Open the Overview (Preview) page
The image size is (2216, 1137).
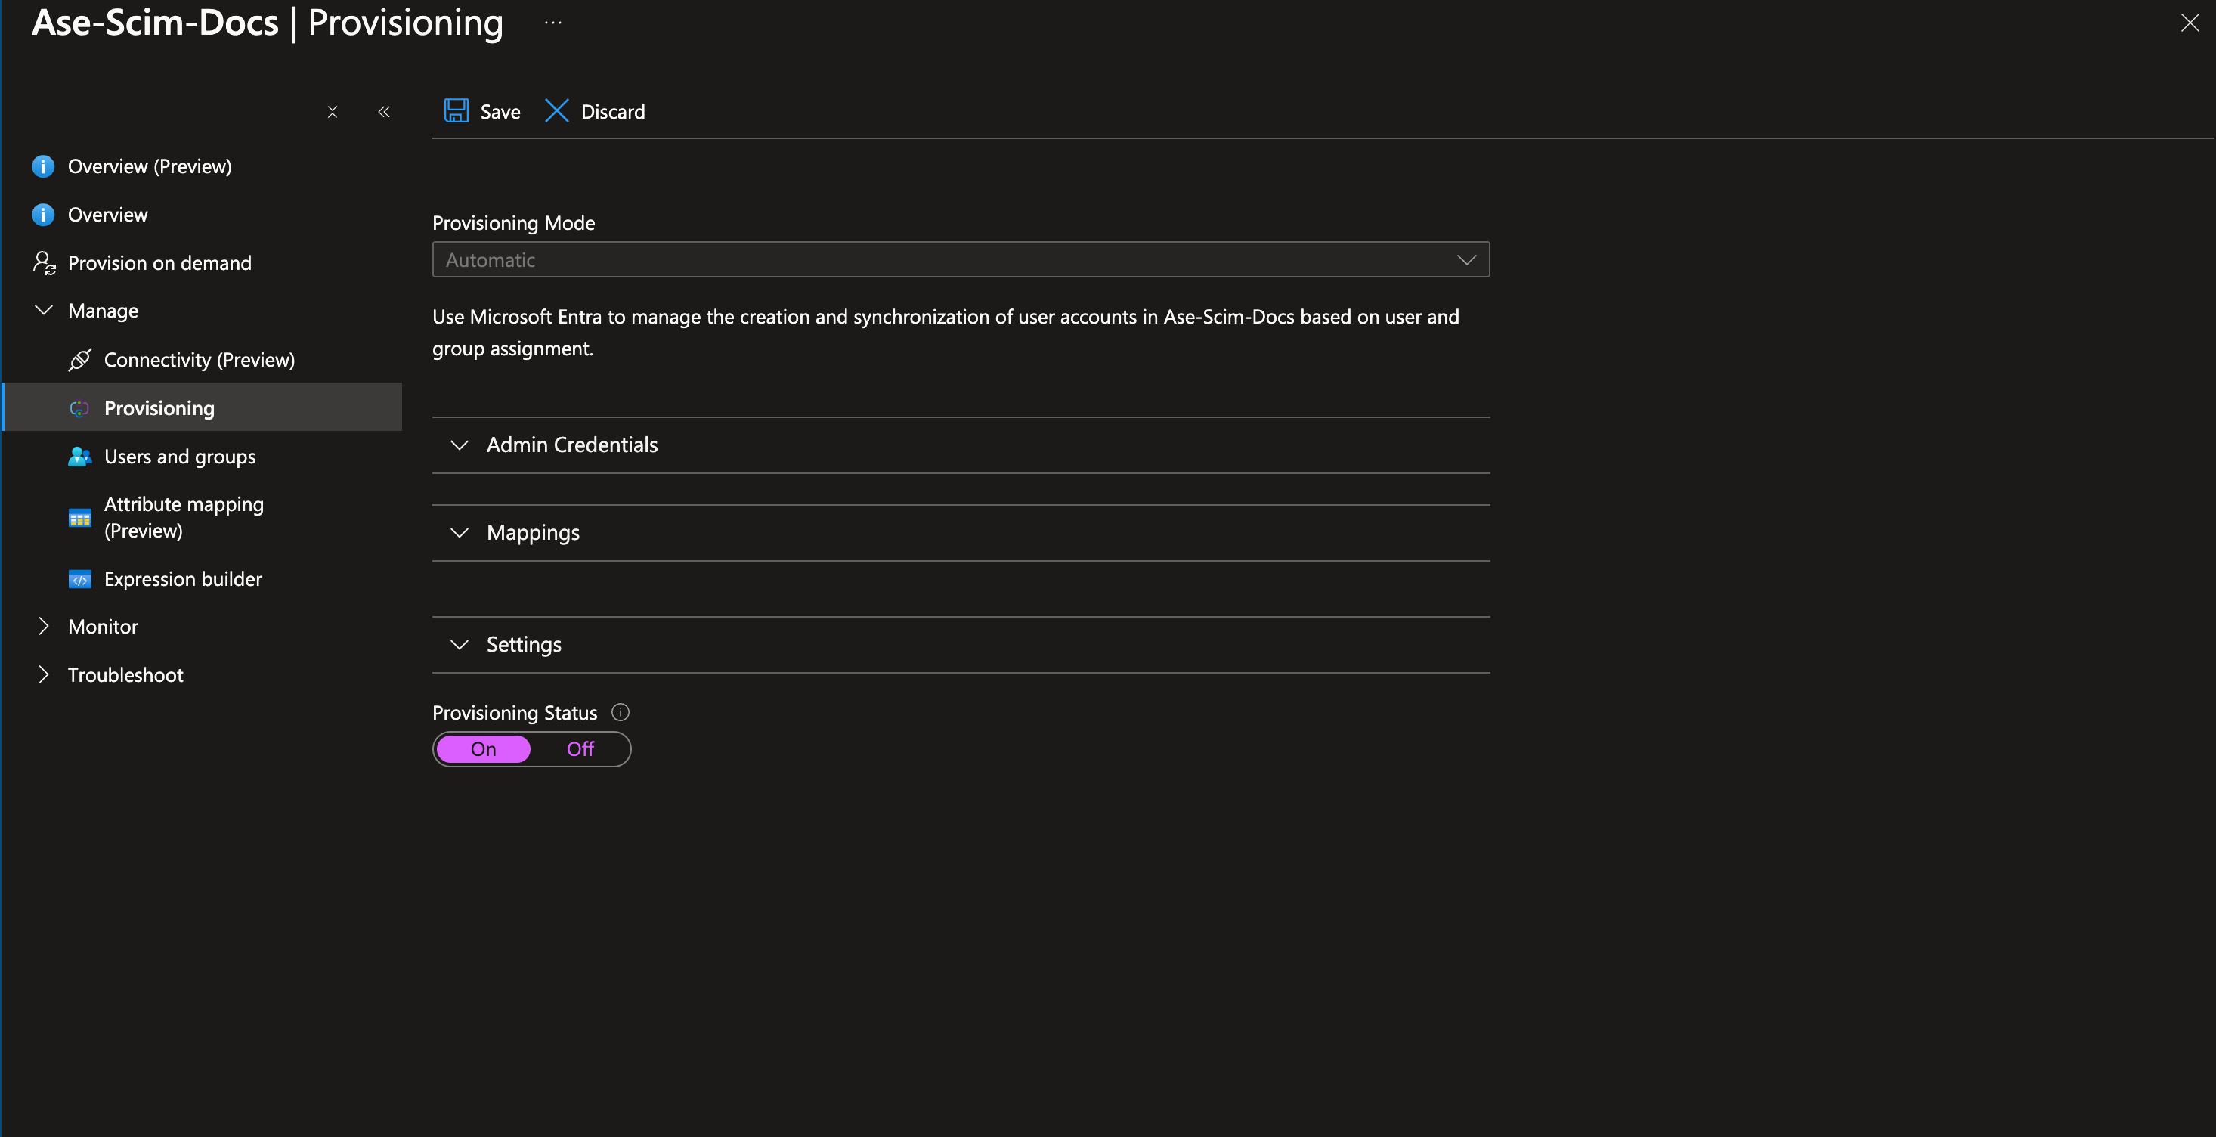[x=150, y=166]
